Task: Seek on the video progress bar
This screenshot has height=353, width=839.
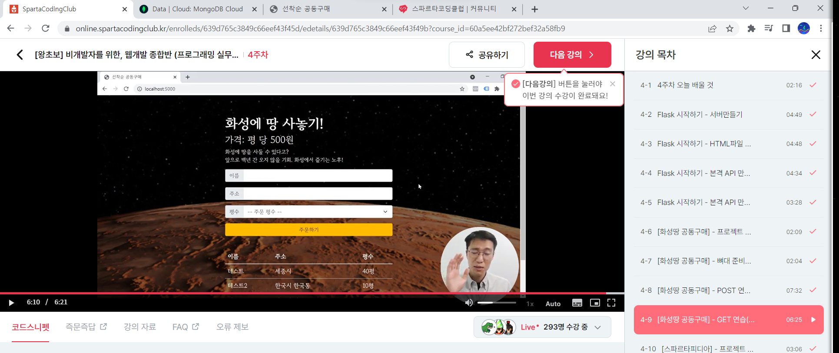Action: [312, 294]
